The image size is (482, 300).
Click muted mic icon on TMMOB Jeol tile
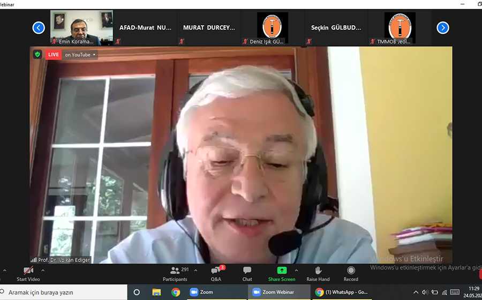coord(373,41)
